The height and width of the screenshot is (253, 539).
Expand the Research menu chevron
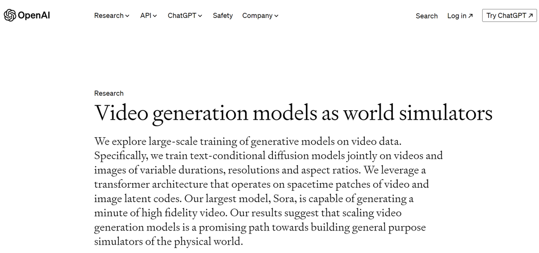click(x=127, y=16)
